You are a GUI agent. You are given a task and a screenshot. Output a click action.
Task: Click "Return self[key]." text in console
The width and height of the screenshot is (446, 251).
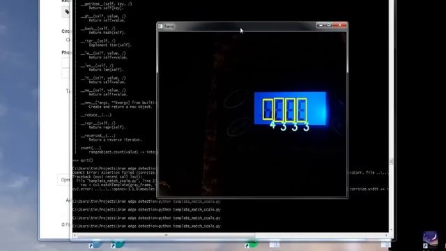107,8
